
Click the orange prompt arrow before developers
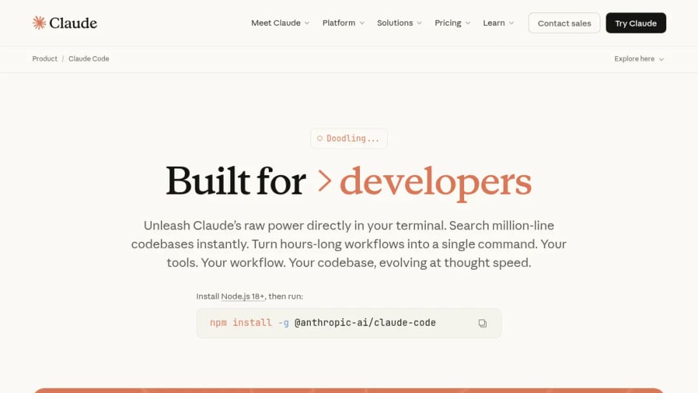tap(324, 181)
